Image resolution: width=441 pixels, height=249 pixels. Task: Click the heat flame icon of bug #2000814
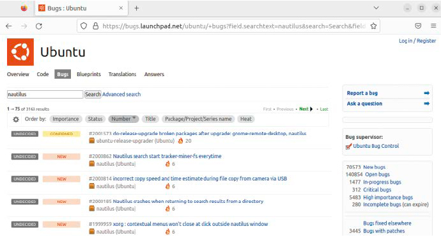[167, 186]
